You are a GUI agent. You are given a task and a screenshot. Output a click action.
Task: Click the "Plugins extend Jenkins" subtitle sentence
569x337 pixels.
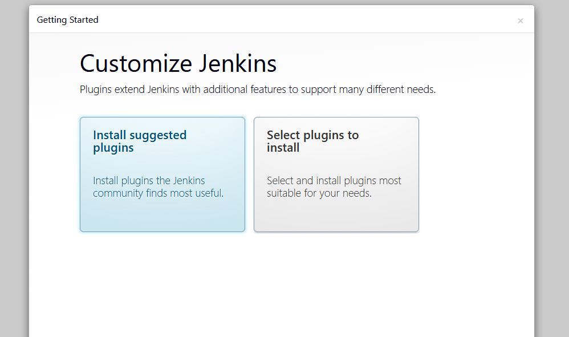pos(258,90)
